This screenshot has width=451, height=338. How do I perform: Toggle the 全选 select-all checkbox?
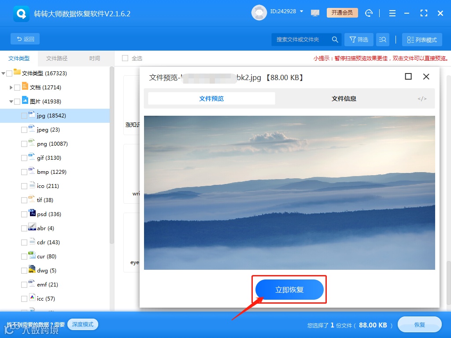tap(125, 58)
